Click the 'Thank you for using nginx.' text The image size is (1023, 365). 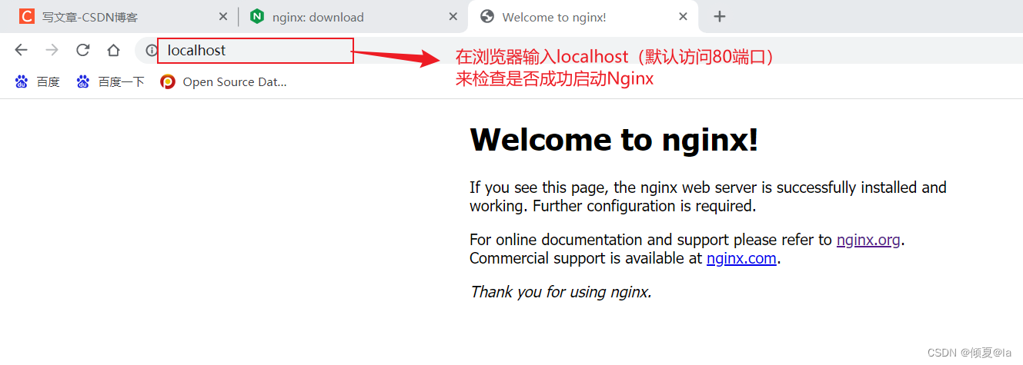tap(561, 292)
